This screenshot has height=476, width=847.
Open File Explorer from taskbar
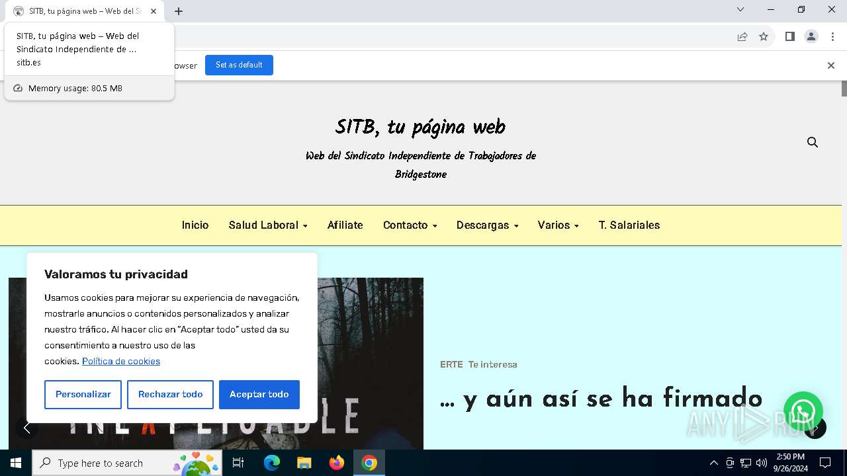coord(304,463)
